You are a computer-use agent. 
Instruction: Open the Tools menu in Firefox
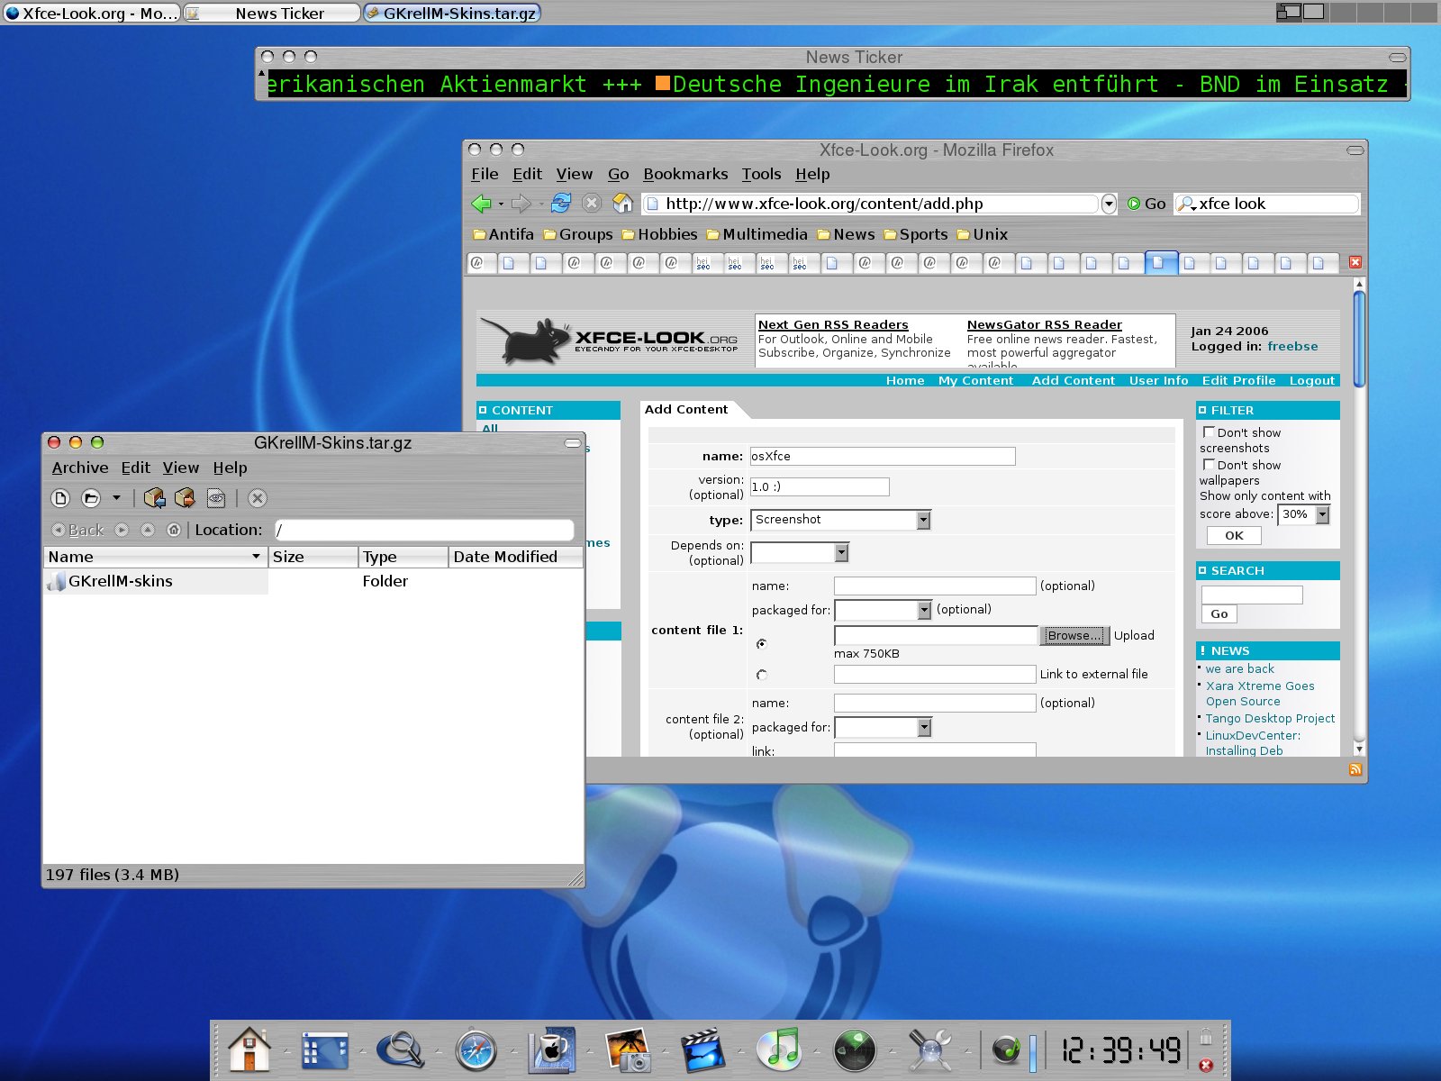click(x=761, y=174)
